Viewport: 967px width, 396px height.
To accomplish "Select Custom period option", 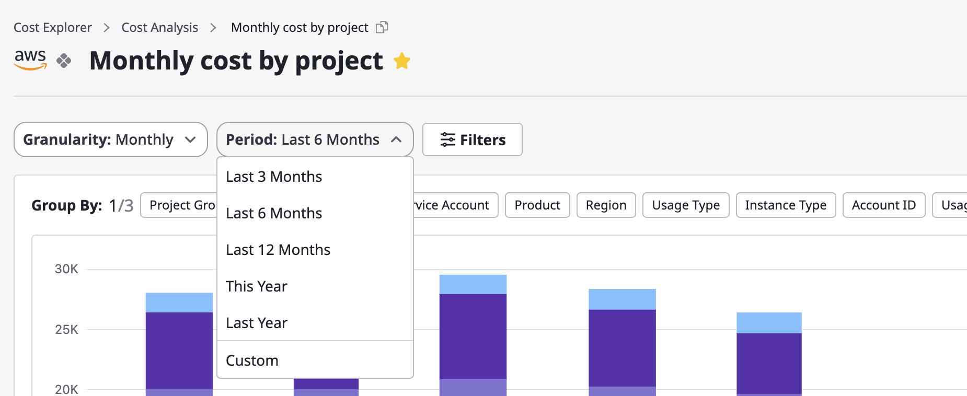I will (x=315, y=360).
